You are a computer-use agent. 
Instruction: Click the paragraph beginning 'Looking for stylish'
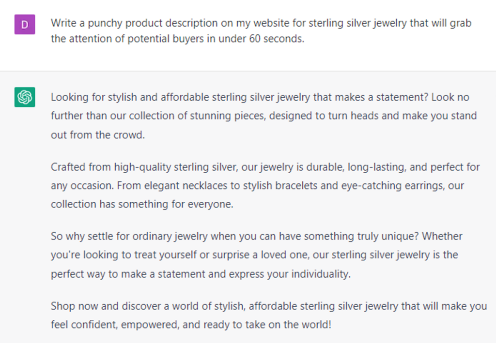coord(263,116)
